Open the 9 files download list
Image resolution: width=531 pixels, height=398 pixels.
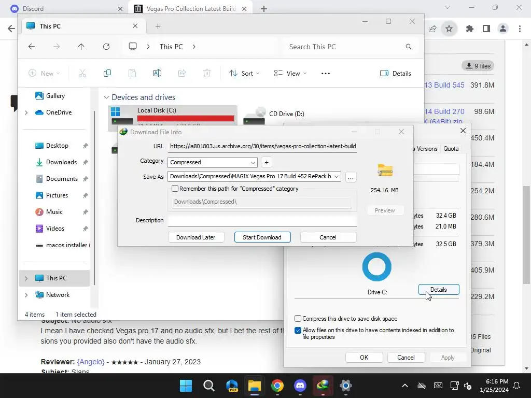coord(478,66)
